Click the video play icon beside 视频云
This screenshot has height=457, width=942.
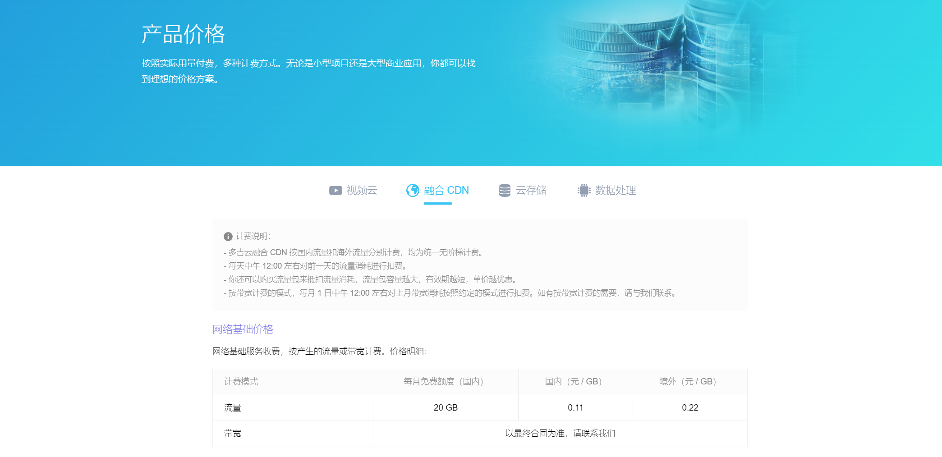[x=335, y=191]
